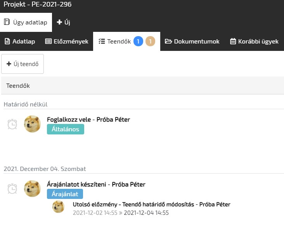Click the Általános teal tag
284x237 pixels.
(65, 129)
